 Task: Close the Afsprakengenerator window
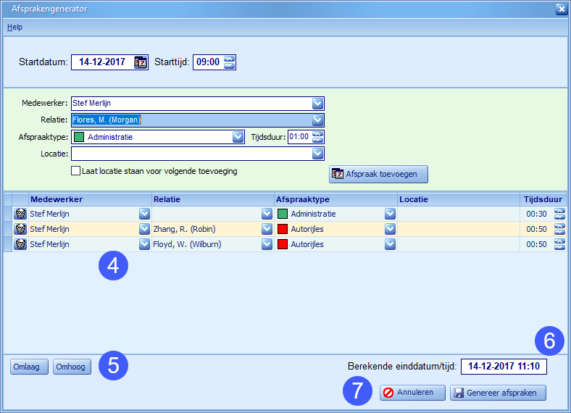coord(561,9)
